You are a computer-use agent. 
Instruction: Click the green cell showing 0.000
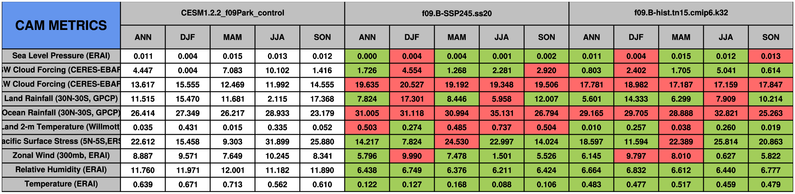tap(367, 56)
